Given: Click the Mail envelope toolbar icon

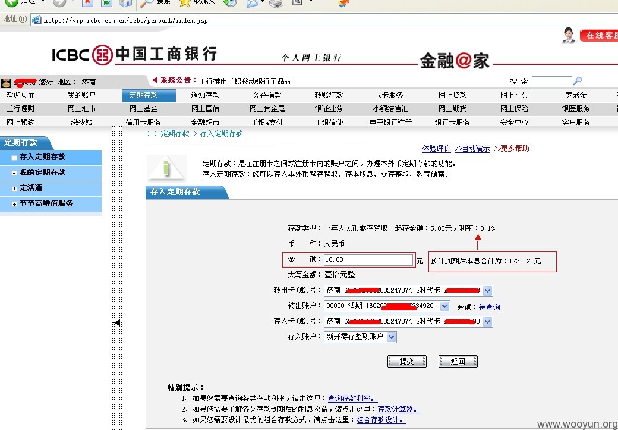Looking at the screenshot, I should 252,3.
